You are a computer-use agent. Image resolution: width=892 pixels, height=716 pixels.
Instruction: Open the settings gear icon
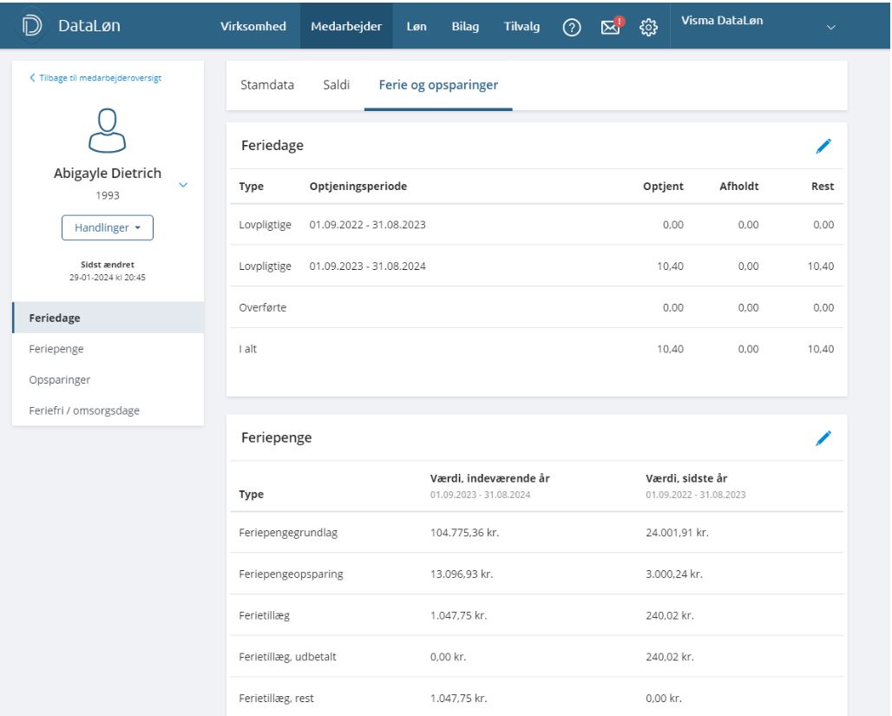(x=648, y=27)
